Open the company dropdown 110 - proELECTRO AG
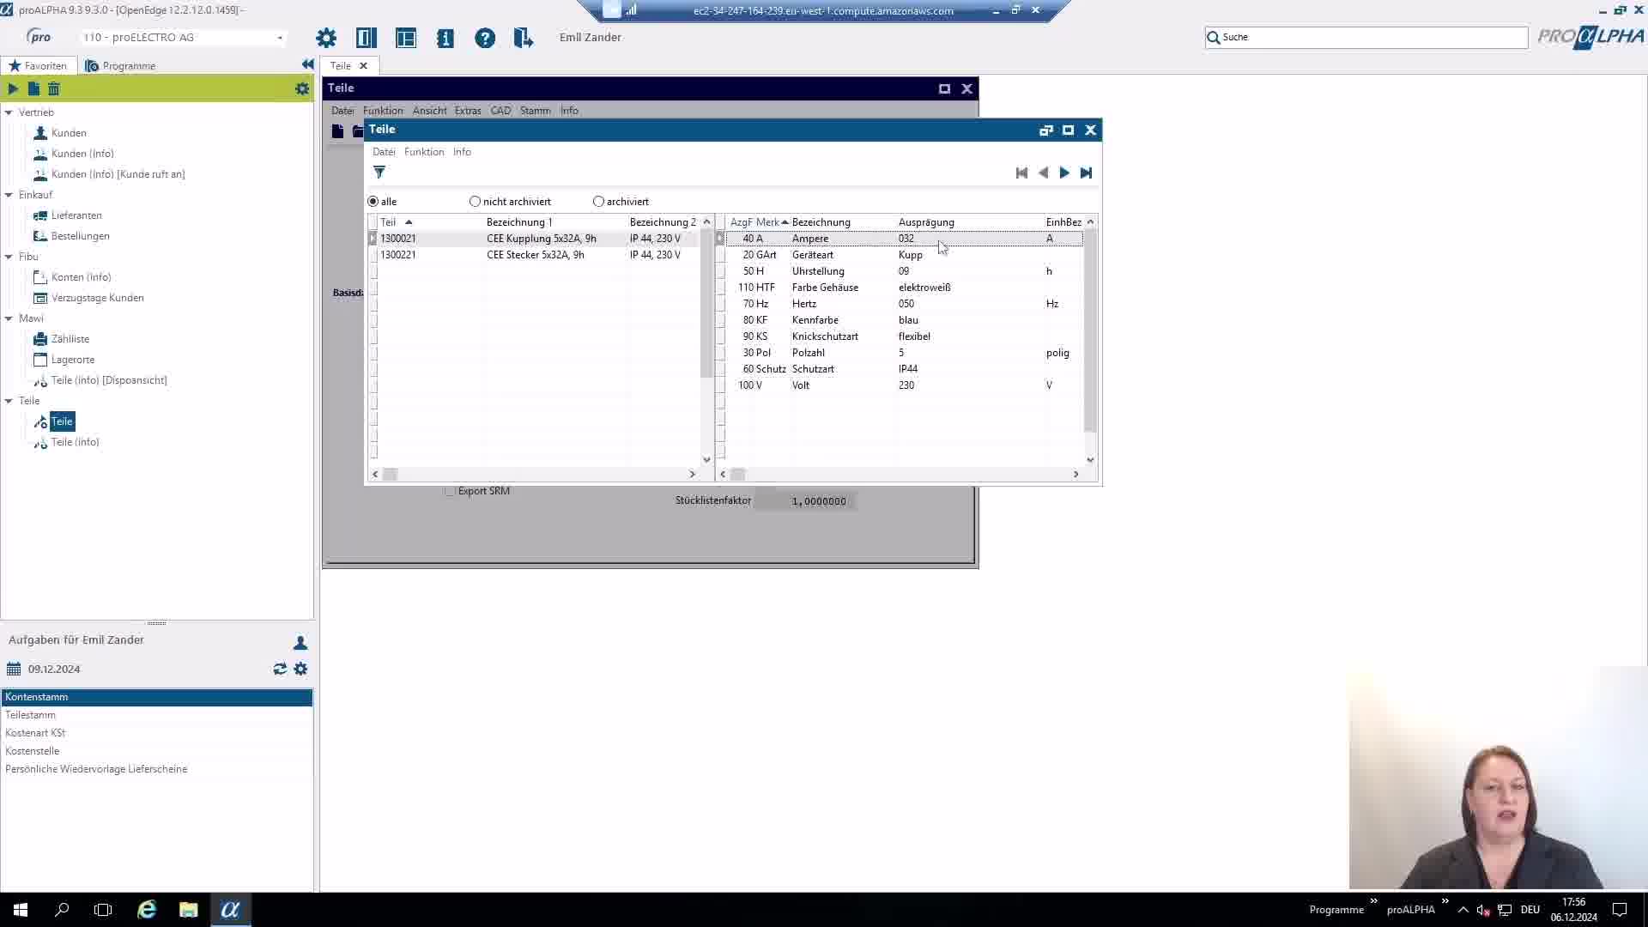Image resolution: width=1648 pixels, height=927 pixels. [x=280, y=38]
